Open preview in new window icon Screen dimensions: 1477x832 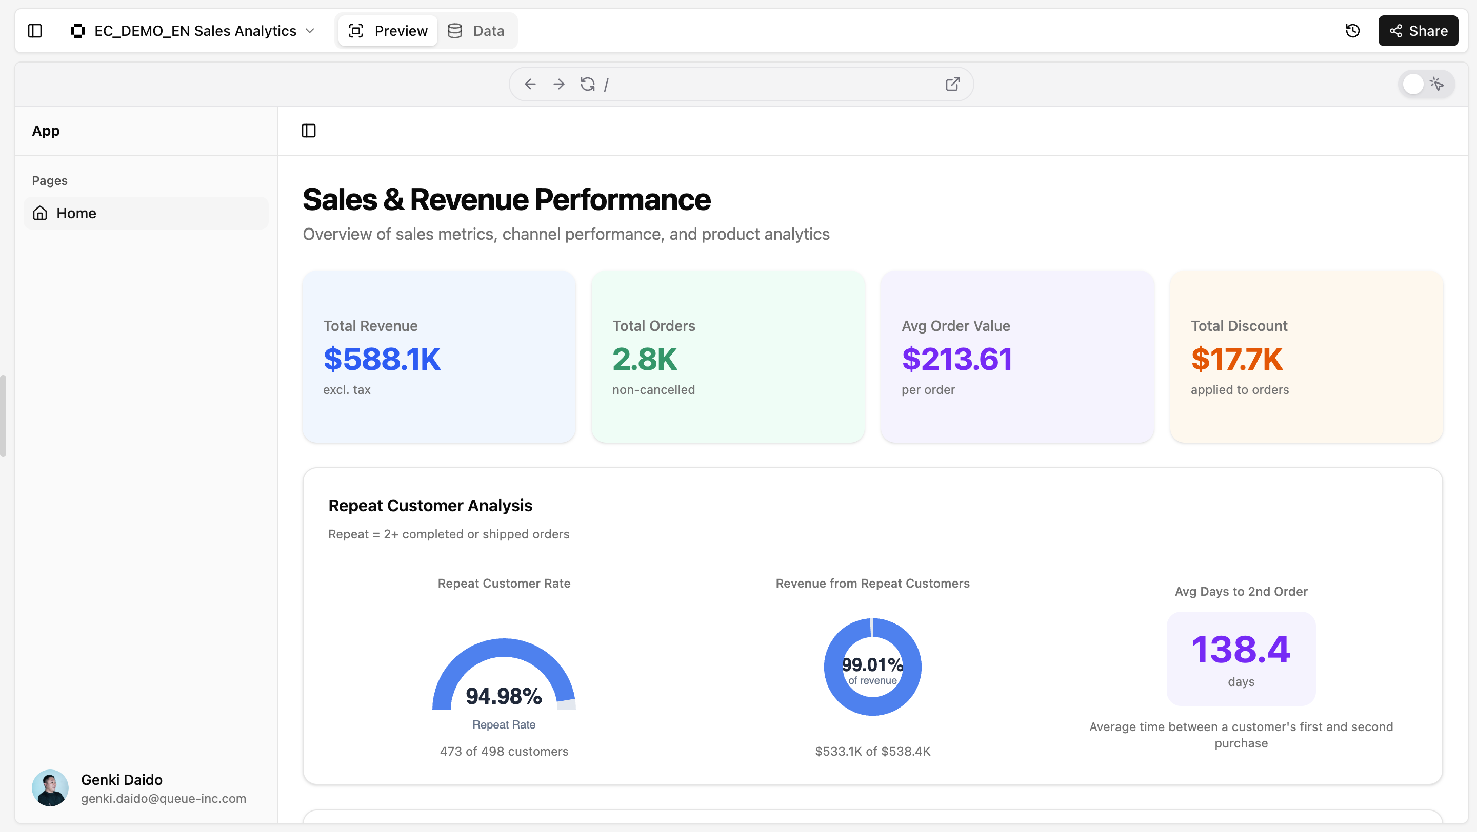point(952,85)
